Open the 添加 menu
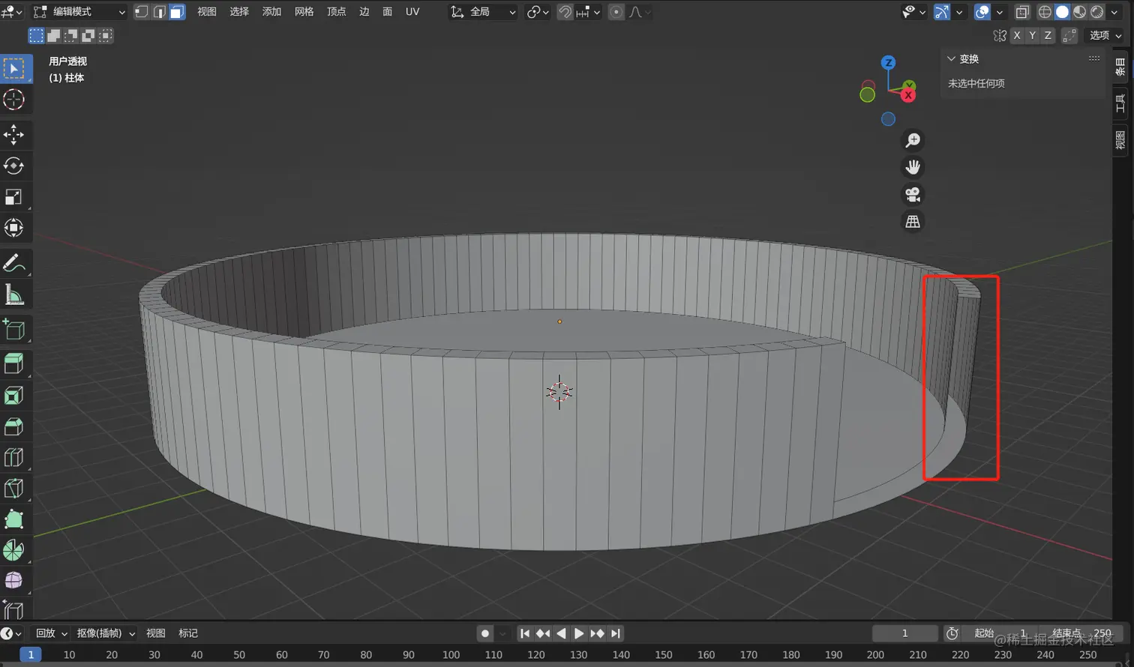The image size is (1134, 667). [x=271, y=11]
